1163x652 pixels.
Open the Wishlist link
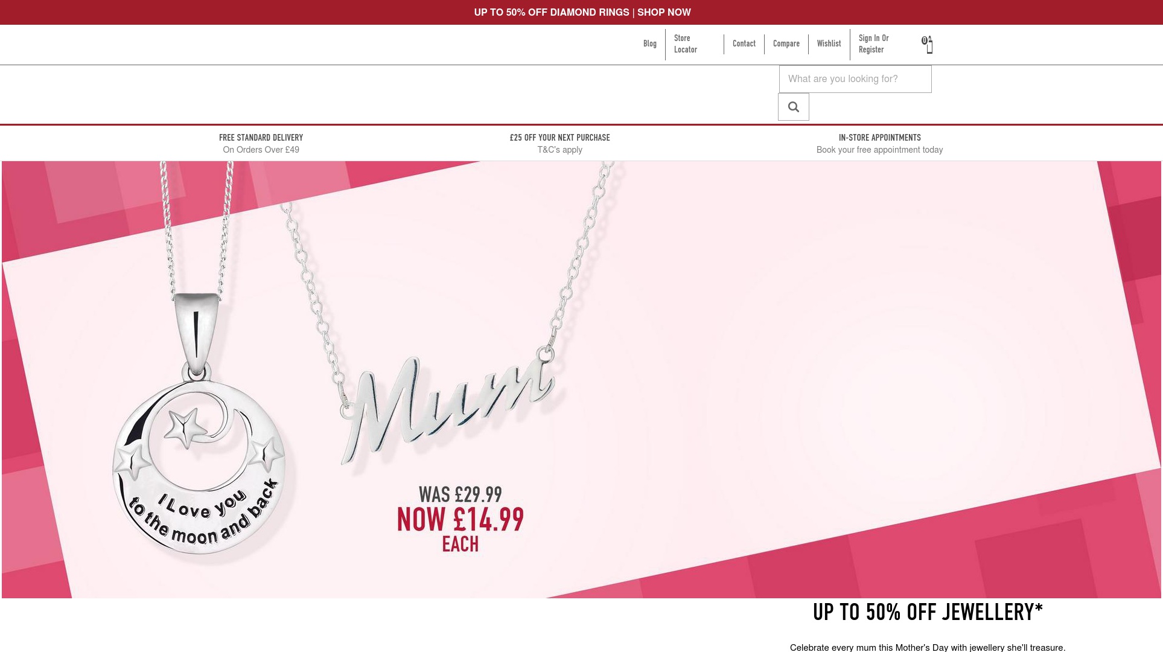829,43
